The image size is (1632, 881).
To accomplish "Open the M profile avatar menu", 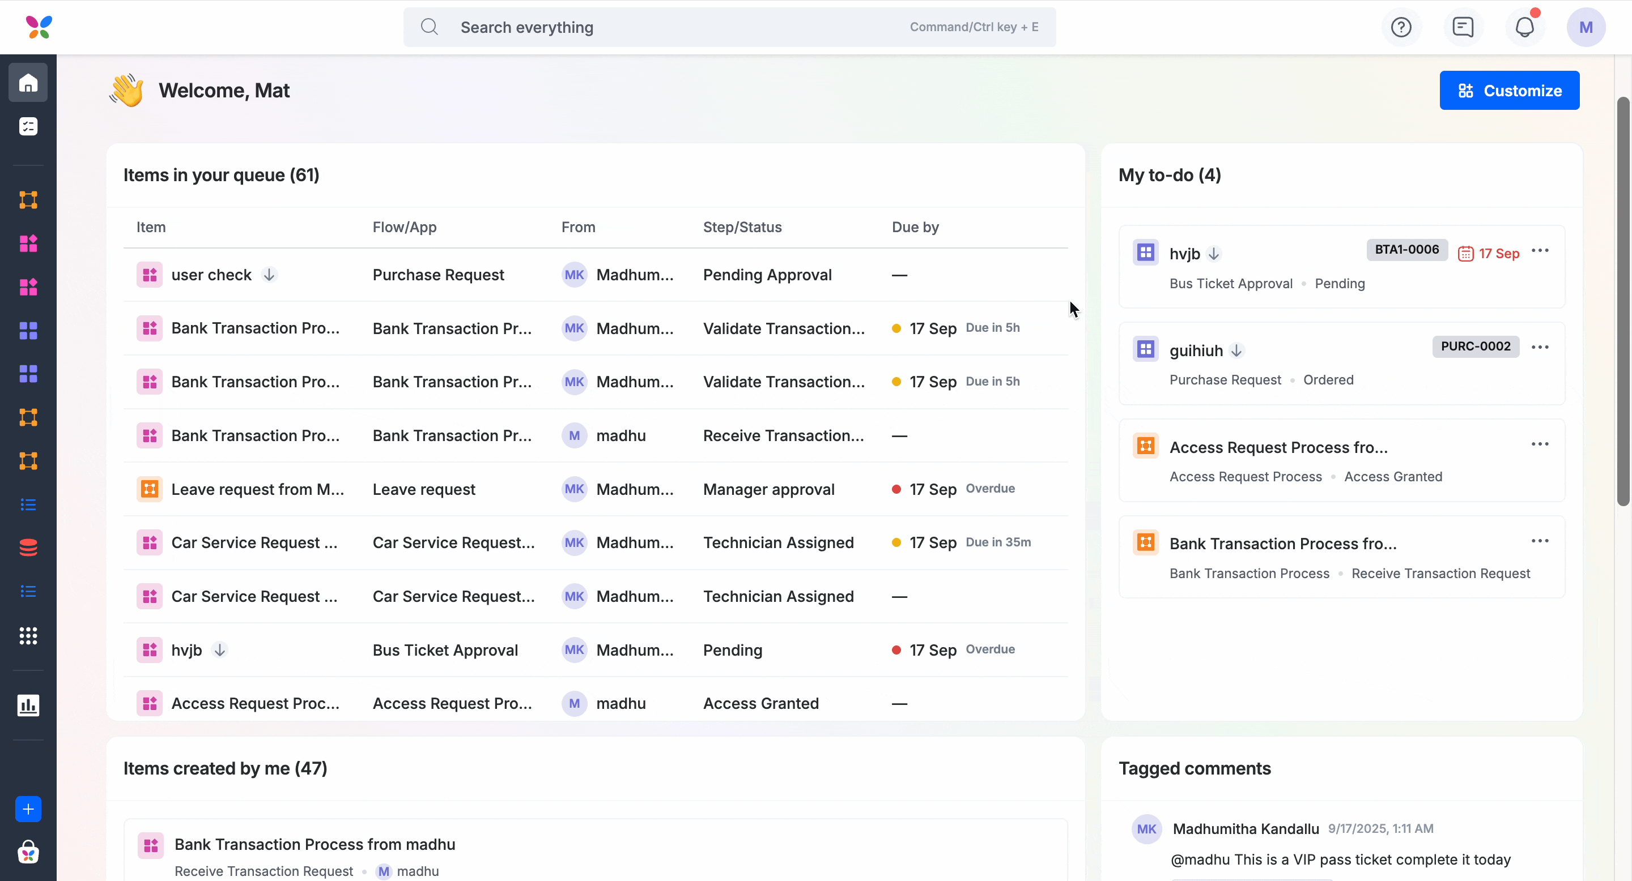I will (1586, 27).
